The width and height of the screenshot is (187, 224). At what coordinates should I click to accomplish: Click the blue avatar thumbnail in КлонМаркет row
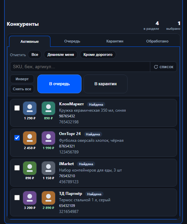[30, 108]
